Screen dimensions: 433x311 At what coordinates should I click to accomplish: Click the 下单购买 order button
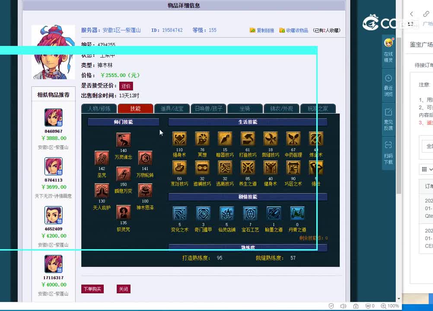(x=92, y=289)
